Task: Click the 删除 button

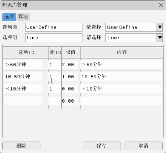Action: pyautogui.click(x=21, y=146)
